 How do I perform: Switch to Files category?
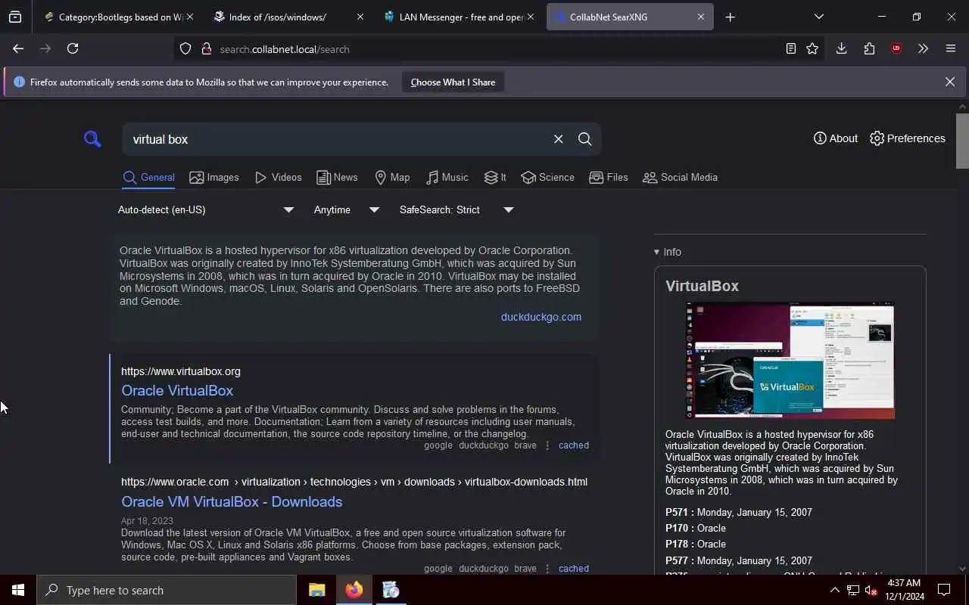click(x=609, y=178)
